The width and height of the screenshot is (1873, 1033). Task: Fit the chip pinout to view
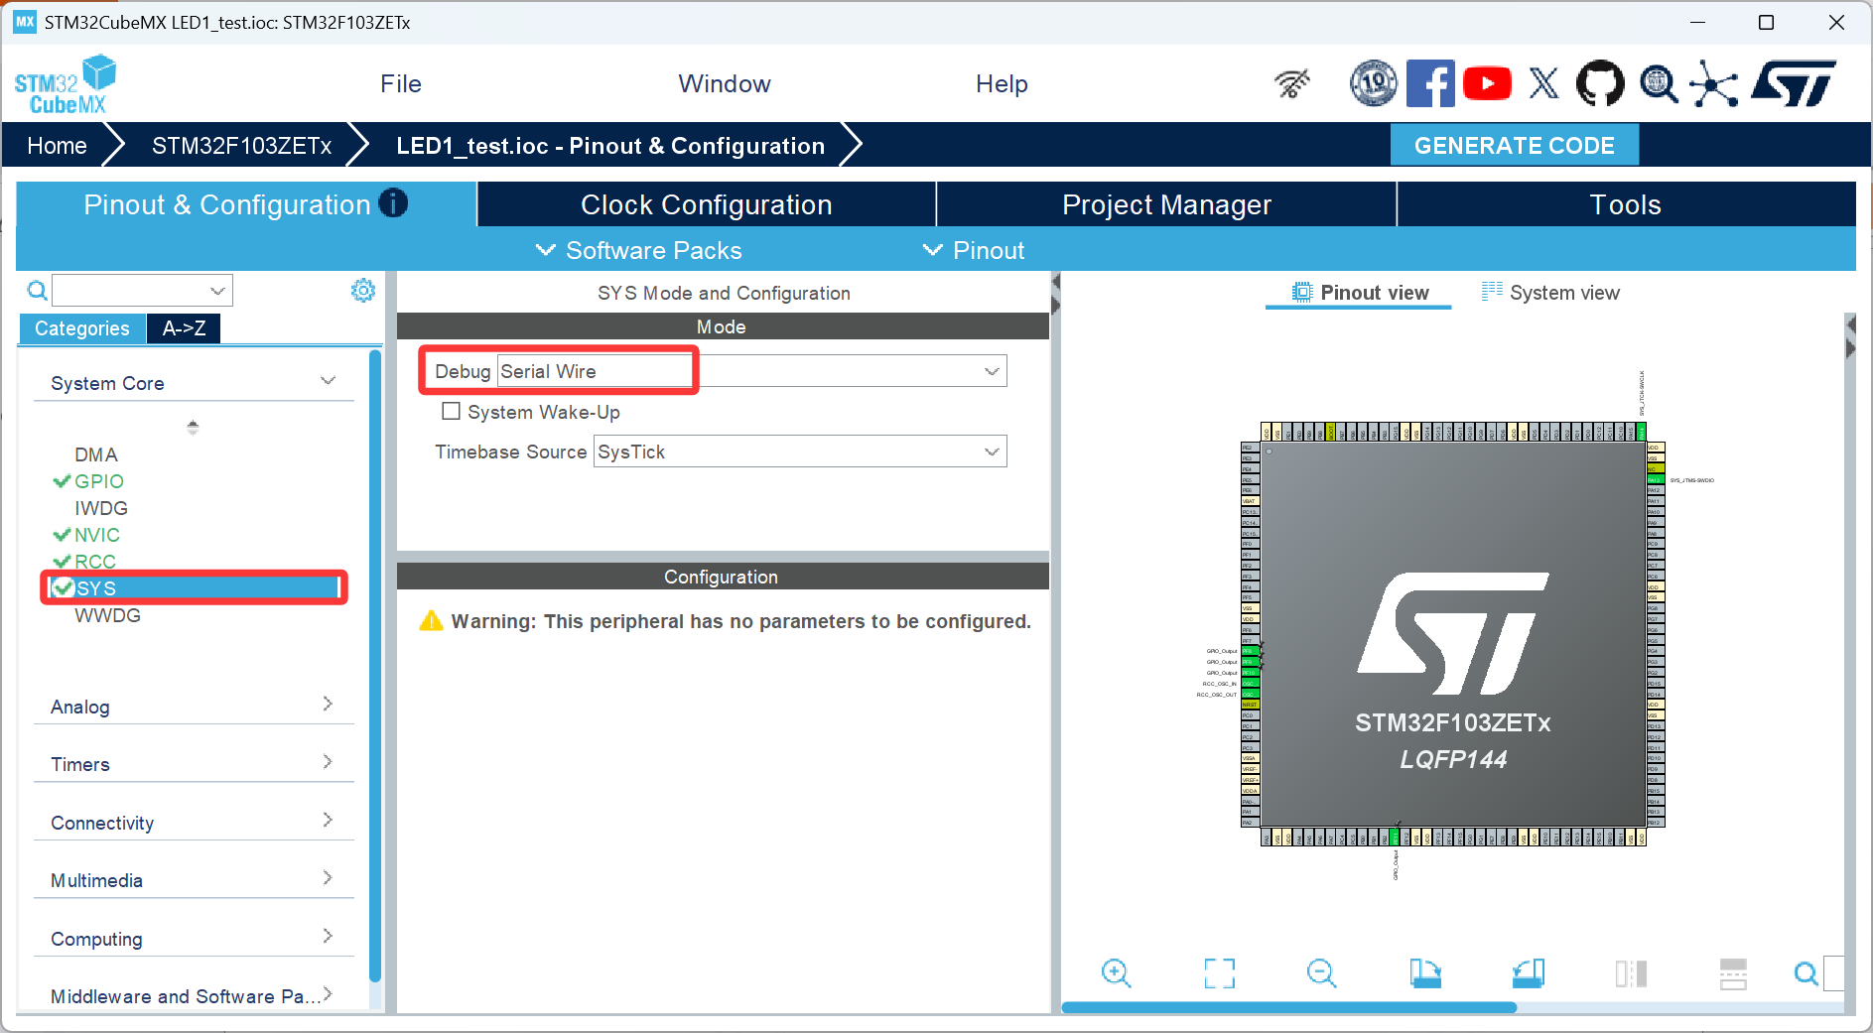[x=1219, y=973]
